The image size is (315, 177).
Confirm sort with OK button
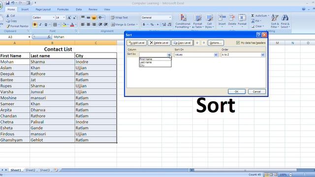[237, 91]
